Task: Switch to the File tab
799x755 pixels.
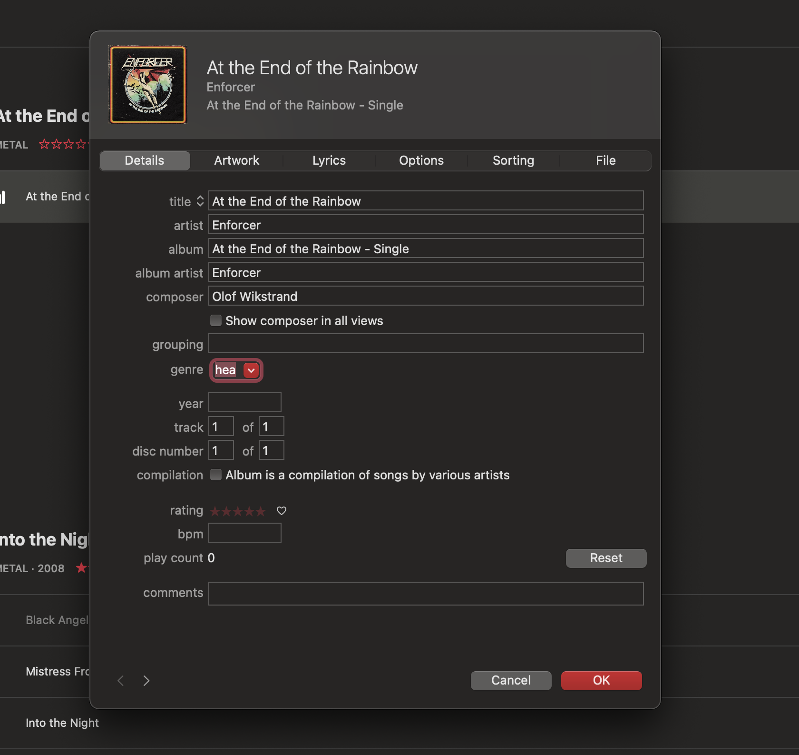Action: pos(605,160)
